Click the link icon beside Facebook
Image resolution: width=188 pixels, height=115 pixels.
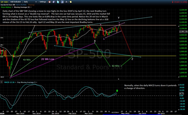[66, 2]
